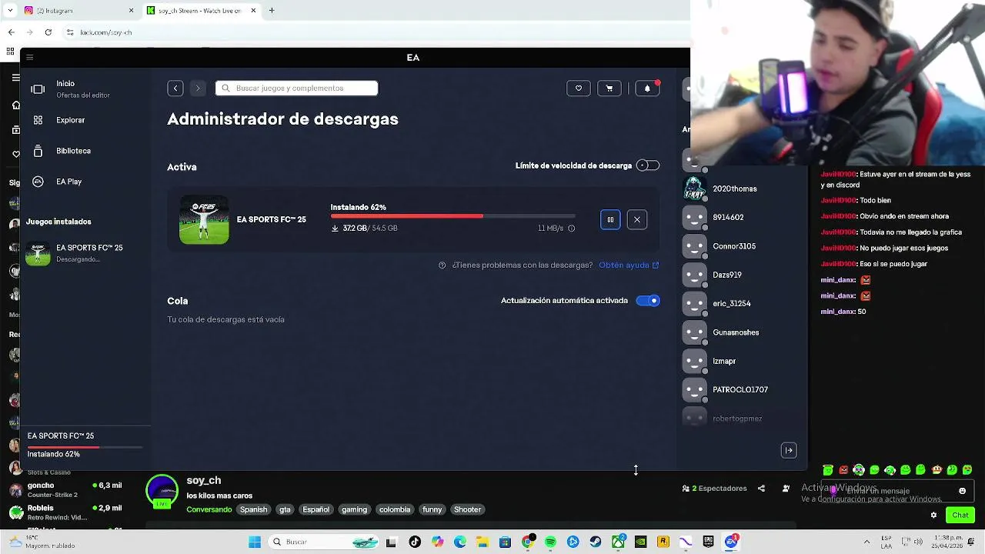The image size is (985, 554).
Task: Open the EA app hamburger menu
Action: click(29, 57)
